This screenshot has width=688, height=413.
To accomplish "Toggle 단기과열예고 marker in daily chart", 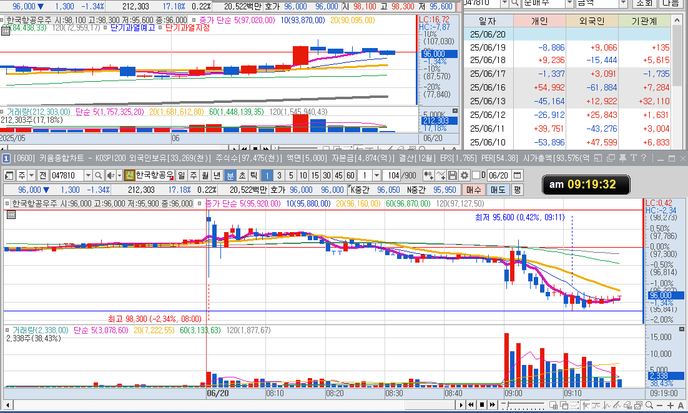I will point(106,27).
